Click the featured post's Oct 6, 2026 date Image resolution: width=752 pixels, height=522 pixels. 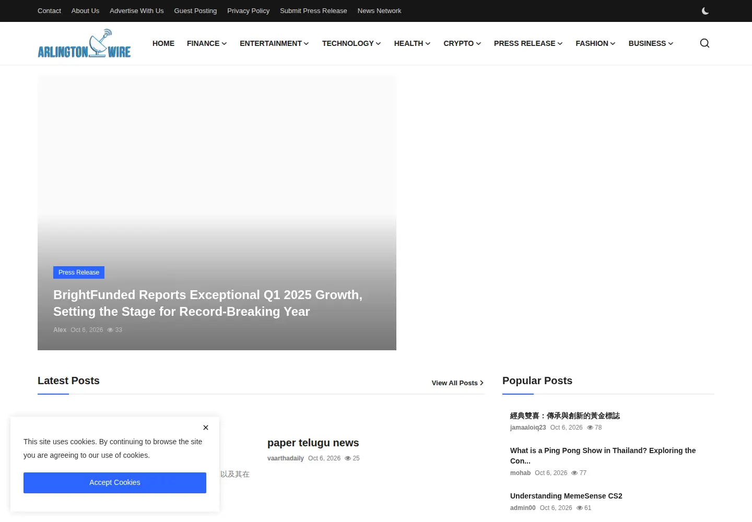pos(87,330)
